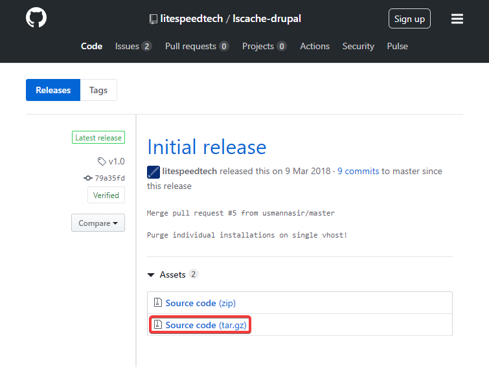Viewport: 489px width, 380px height.
Task: Open the Initial release title link
Action: (207, 147)
